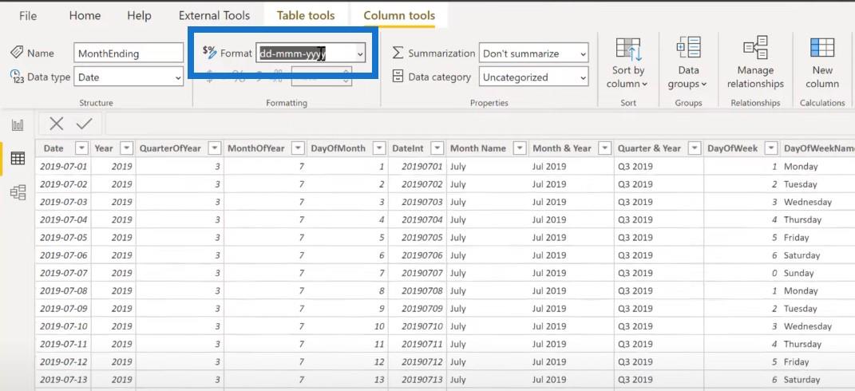The height and width of the screenshot is (391, 855).
Task: Click the Summarization sigma icon
Action: 398,53
